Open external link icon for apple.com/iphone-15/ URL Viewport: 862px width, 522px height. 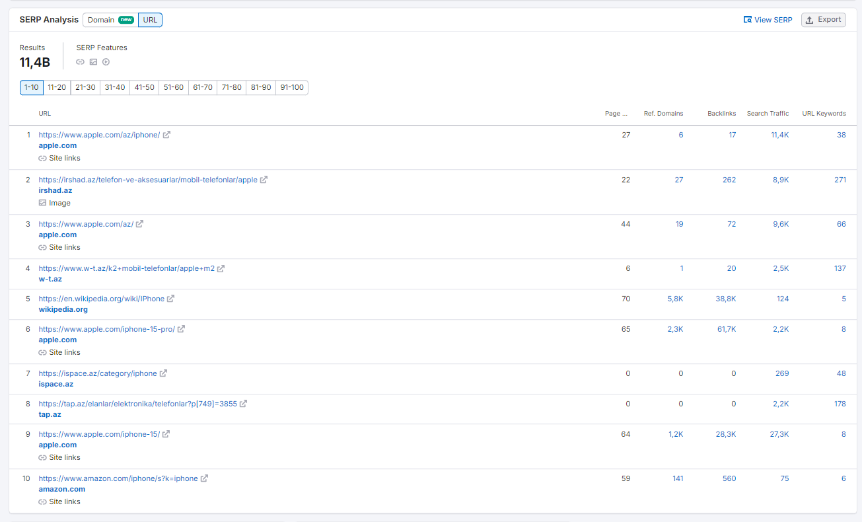[x=166, y=434]
